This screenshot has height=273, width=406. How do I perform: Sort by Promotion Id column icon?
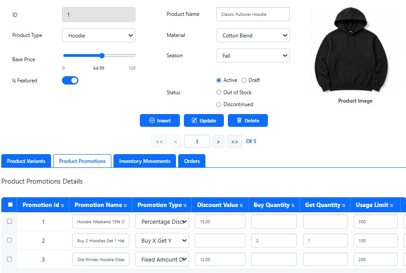click(62, 205)
